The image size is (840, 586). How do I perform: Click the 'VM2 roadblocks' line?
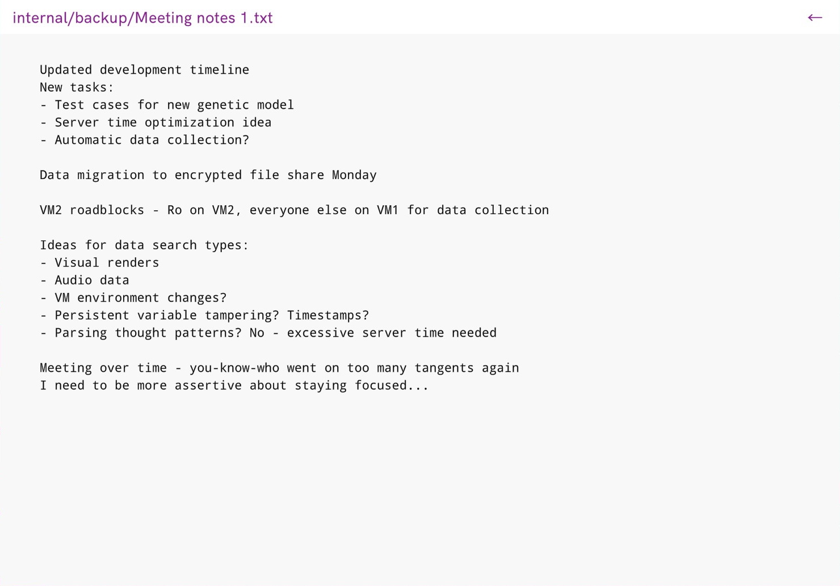[294, 210]
